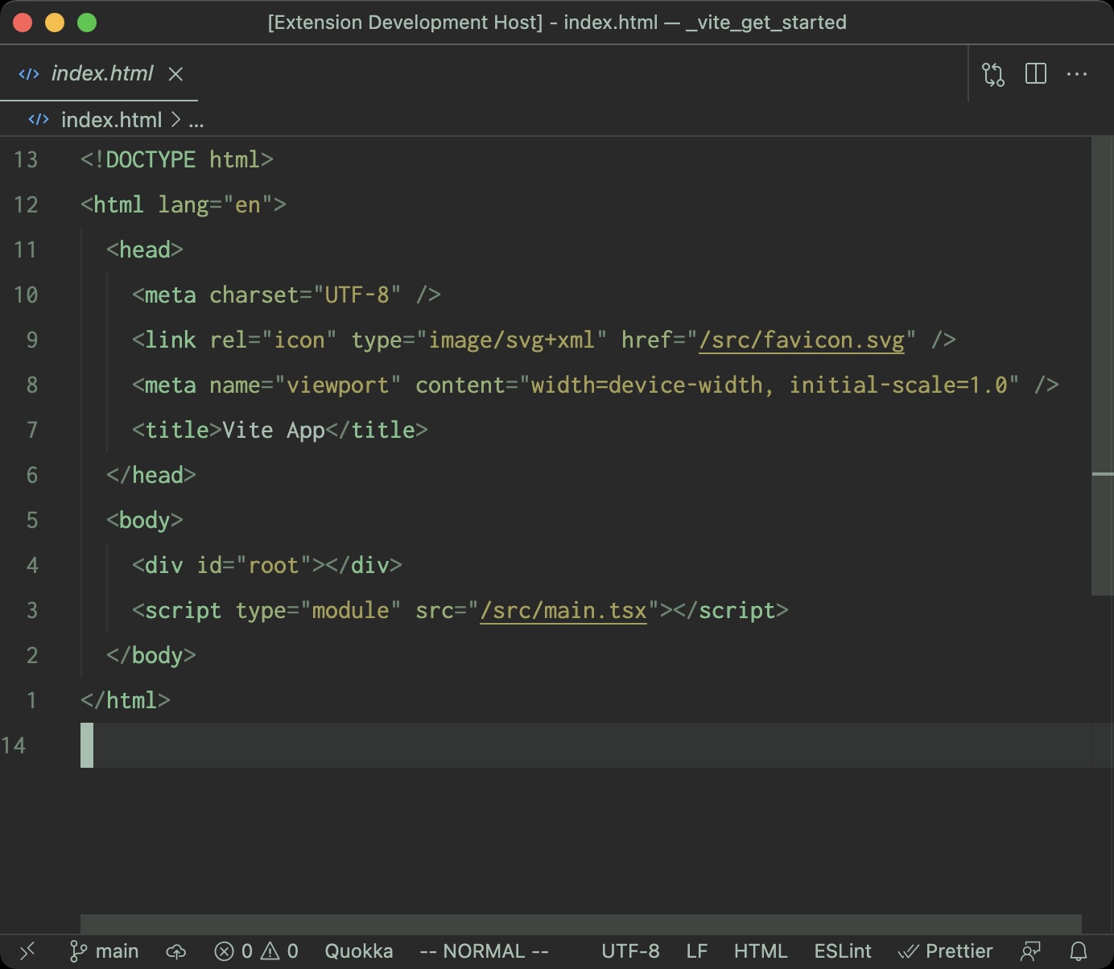Expand the breadcrumb ellipsis segment
This screenshot has height=969, width=1114.
coord(196,122)
